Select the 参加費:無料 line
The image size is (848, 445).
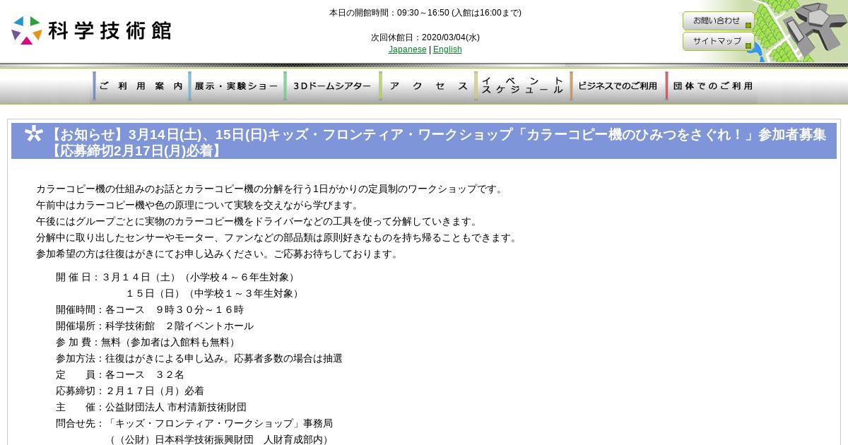[x=147, y=342]
